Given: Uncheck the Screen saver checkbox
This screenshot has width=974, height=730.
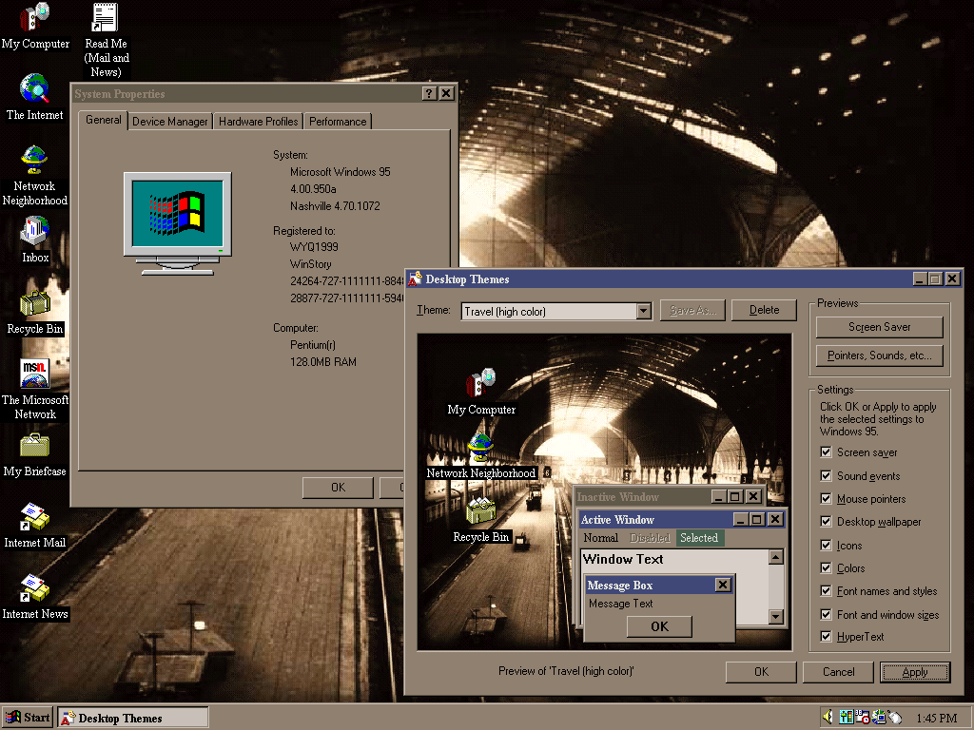Looking at the screenshot, I should [x=827, y=452].
